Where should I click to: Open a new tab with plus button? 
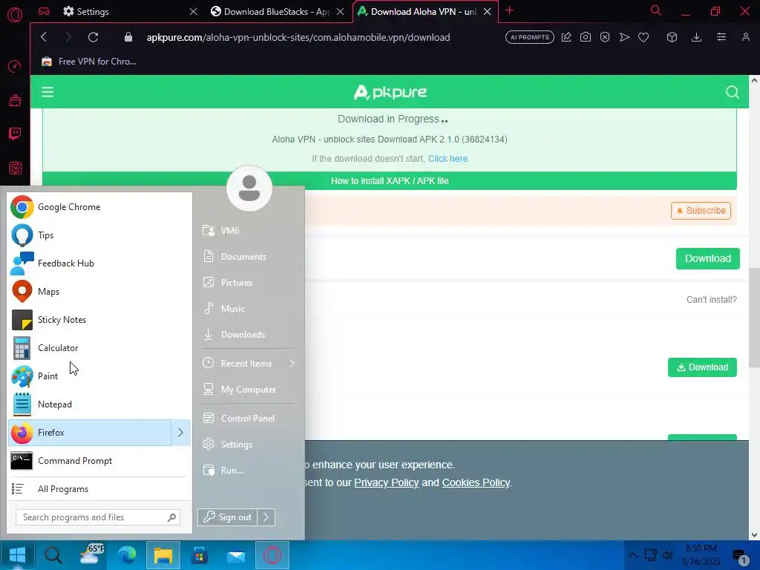click(509, 10)
